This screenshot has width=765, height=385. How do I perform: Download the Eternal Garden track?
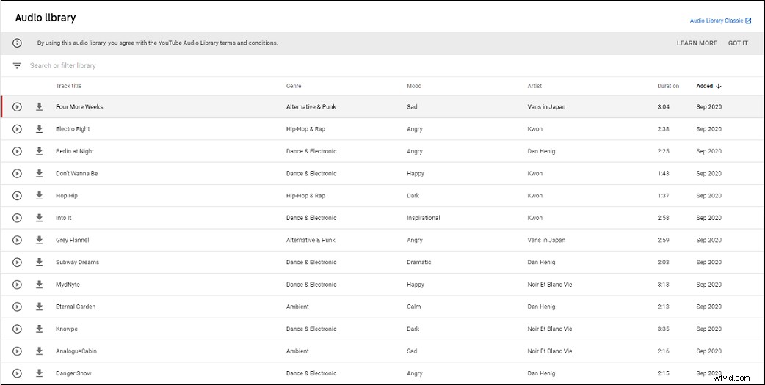pyautogui.click(x=40, y=306)
